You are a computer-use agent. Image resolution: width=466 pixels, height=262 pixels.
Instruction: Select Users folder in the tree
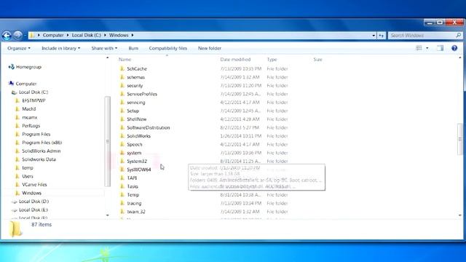28,176
